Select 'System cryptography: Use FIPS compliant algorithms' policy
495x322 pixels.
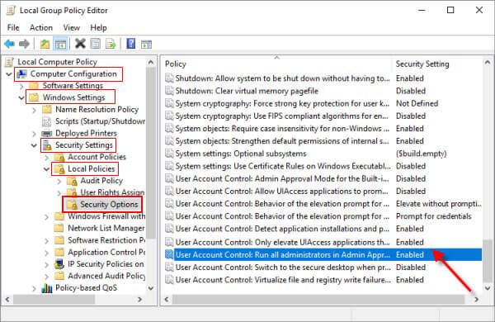coord(281,116)
